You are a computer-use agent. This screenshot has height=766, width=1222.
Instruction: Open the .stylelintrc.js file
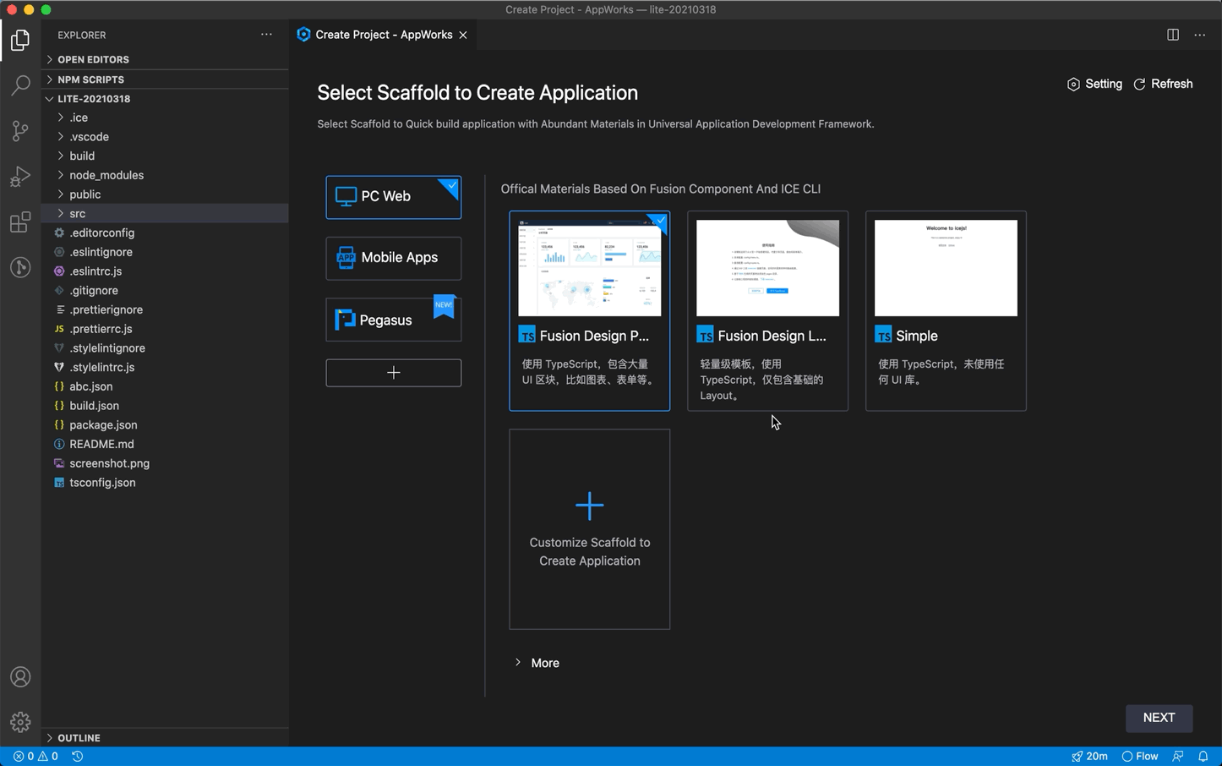pyautogui.click(x=165, y=367)
